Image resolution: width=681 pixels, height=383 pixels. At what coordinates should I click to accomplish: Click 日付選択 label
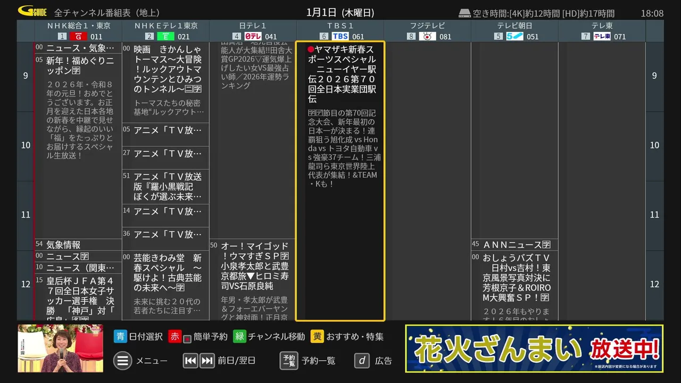point(145,337)
